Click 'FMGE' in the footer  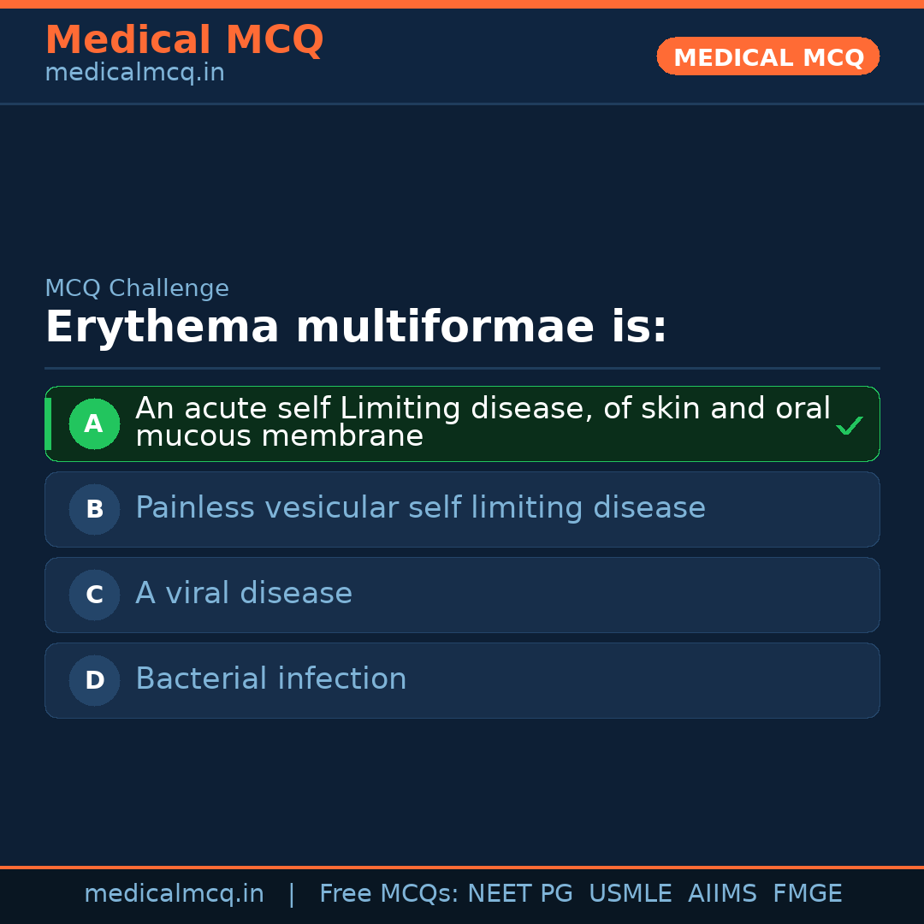(x=807, y=894)
